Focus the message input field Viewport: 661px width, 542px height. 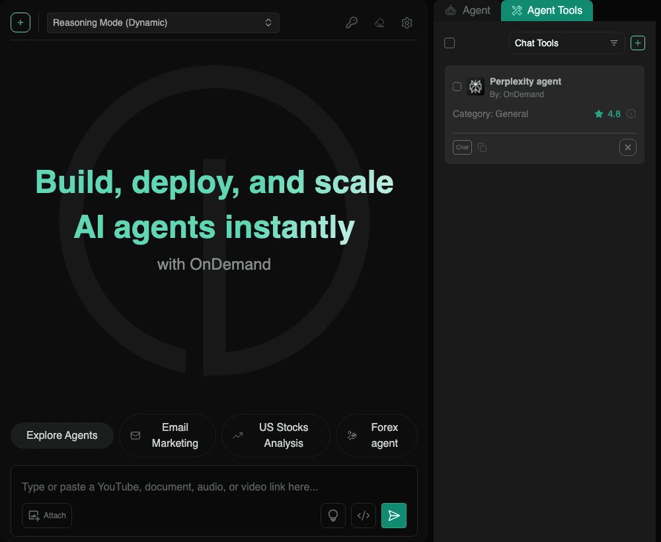pos(214,486)
